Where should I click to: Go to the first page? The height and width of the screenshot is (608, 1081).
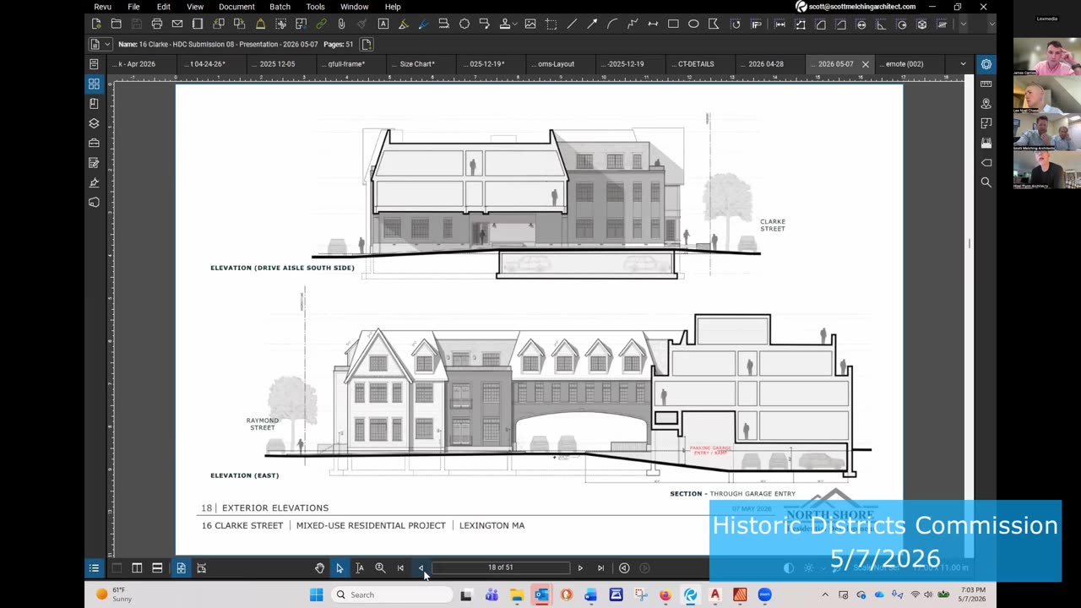(x=400, y=568)
